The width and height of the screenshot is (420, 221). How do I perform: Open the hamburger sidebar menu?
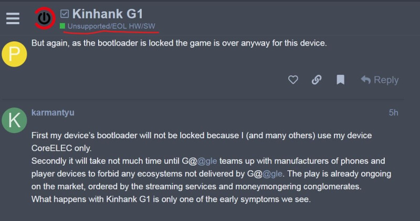[x=13, y=18]
